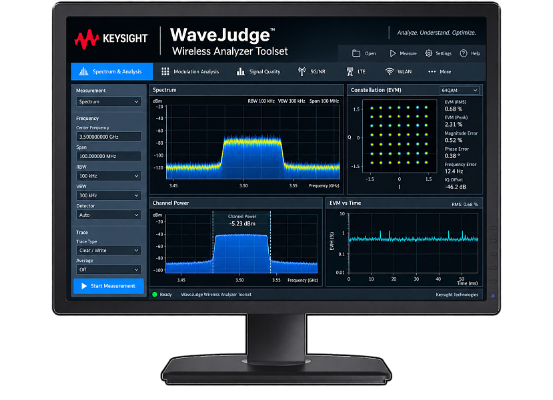Click the Signal Quality bar-chart icon

click(x=241, y=71)
